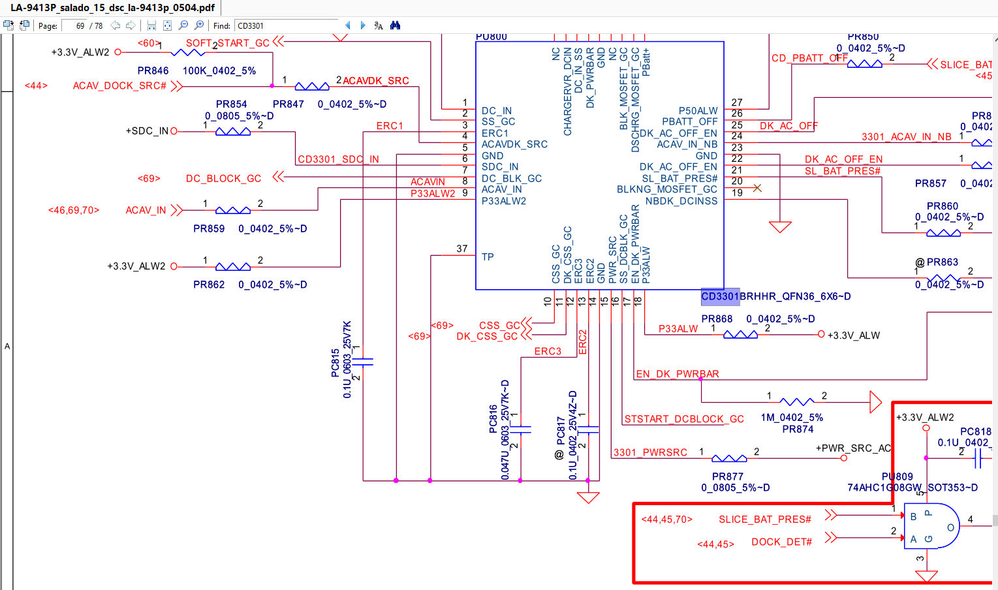The width and height of the screenshot is (998, 590).
Task: Click the DOCK_DET# signal label
Action: coord(781,542)
